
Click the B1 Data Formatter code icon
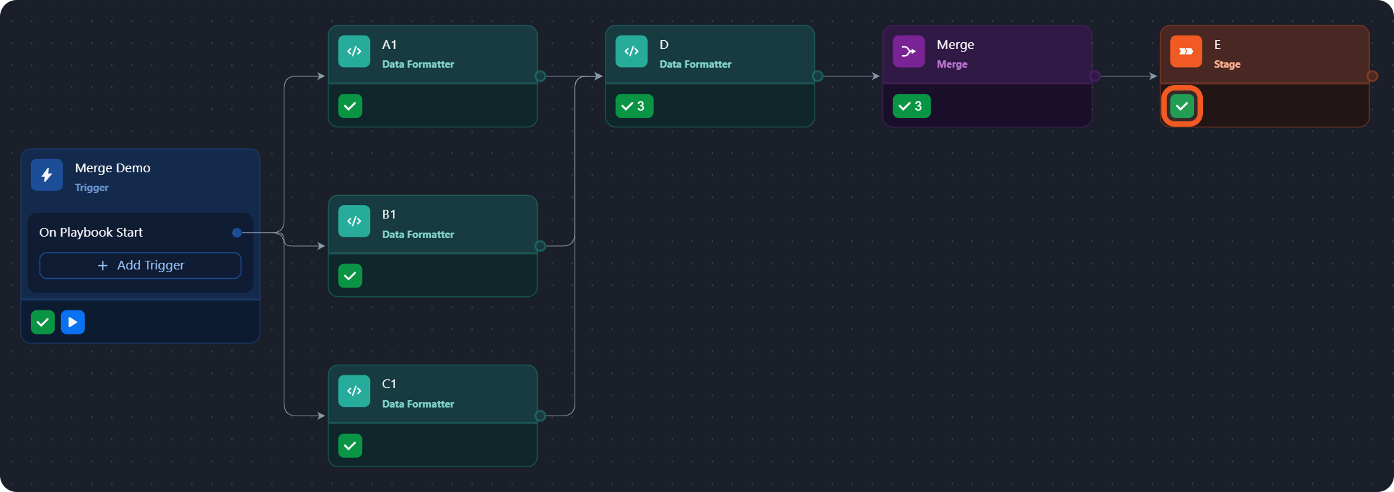click(354, 221)
